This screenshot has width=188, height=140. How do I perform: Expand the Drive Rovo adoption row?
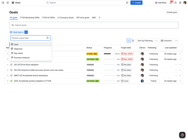pos(8,65)
